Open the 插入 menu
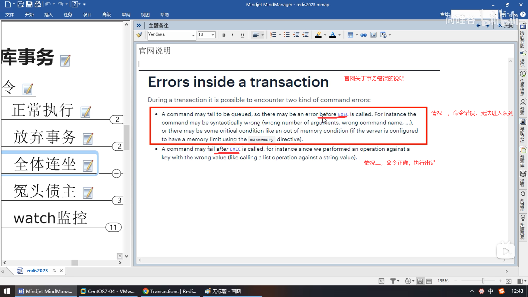This screenshot has width=528, height=297. (48, 15)
